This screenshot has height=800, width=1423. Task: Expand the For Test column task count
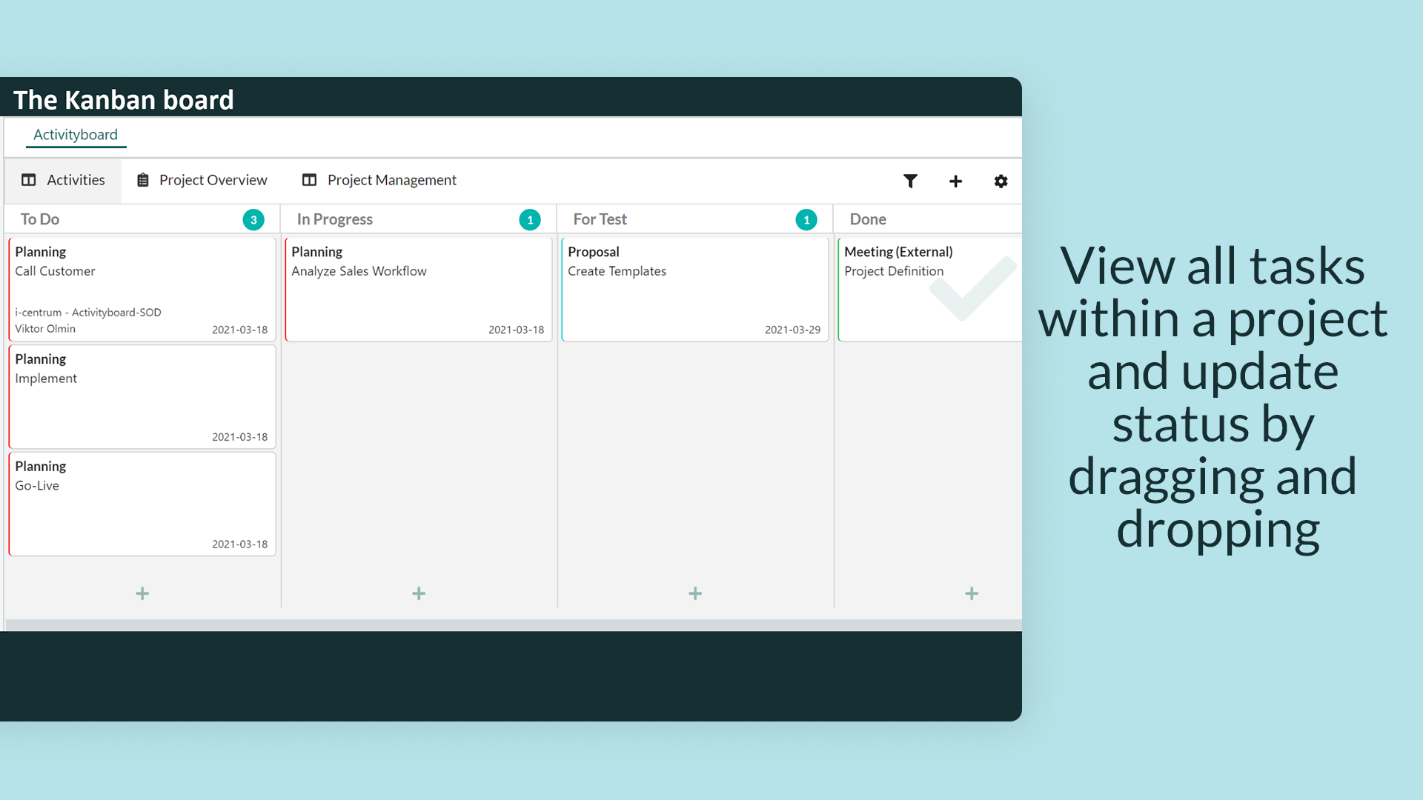806,219
